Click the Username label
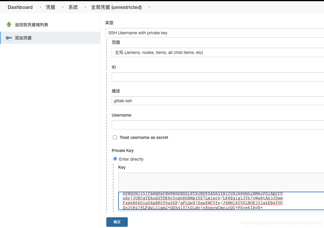This screenshot has width=324, height=228. point(121,115)
